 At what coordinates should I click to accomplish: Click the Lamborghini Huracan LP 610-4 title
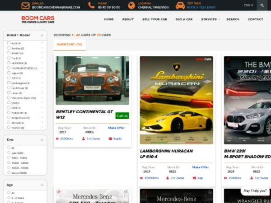(166, 154)
